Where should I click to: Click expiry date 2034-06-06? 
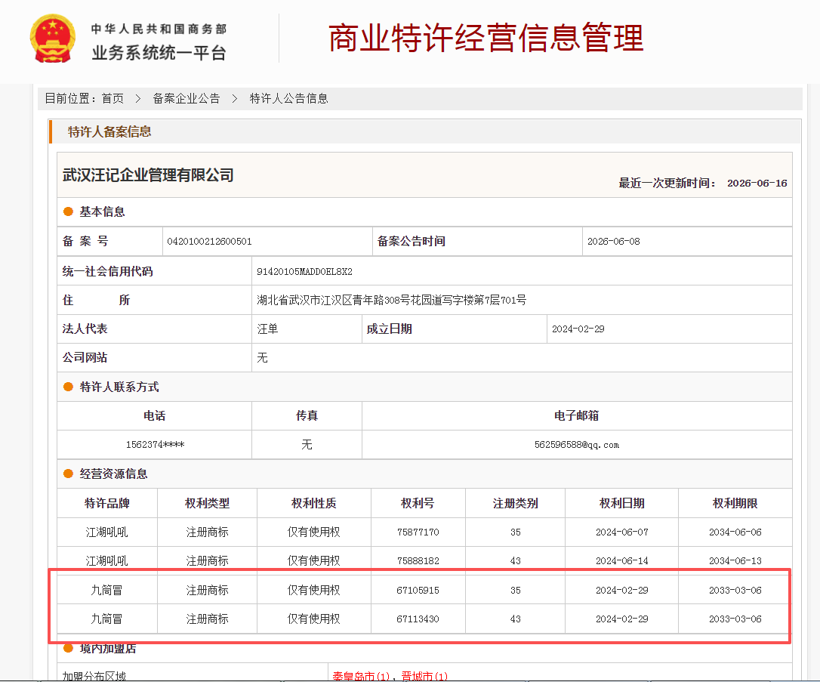[x=735, y=532]
